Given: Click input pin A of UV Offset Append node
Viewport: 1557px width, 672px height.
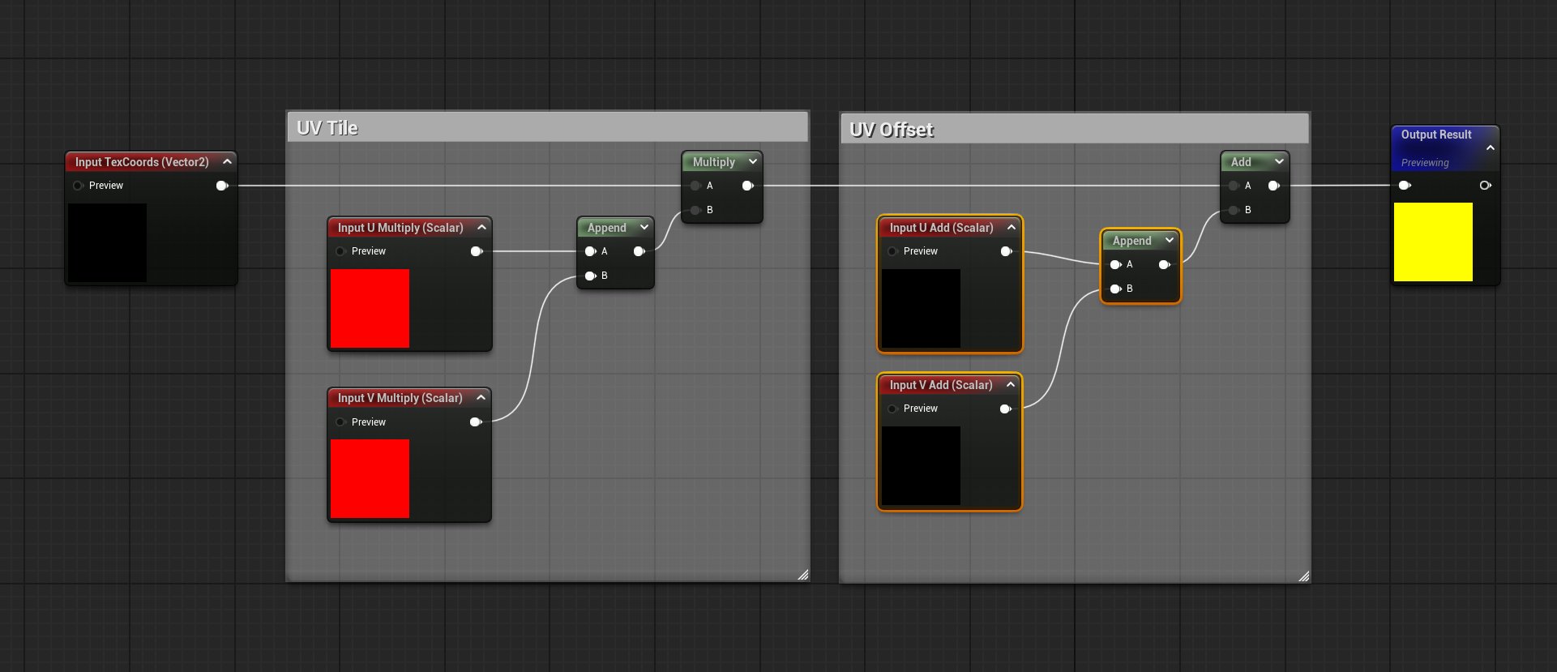Looking at the screenshot, I should 1116,264.
